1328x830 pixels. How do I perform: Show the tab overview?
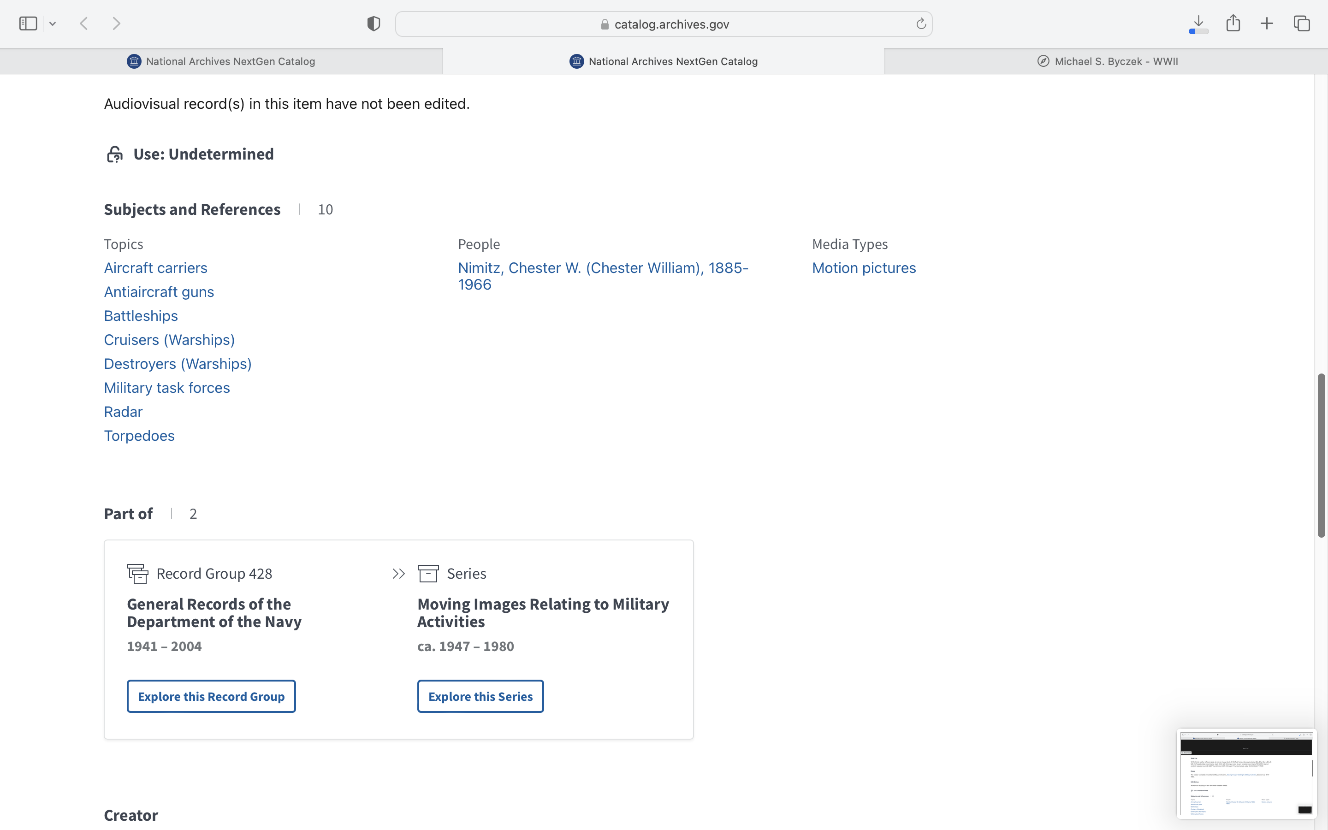1302,24
